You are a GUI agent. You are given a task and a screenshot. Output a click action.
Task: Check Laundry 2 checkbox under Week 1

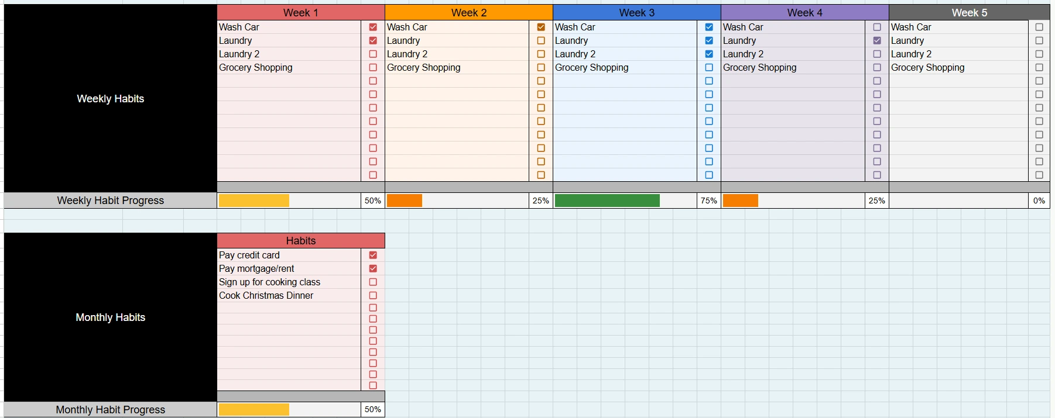[x=373, y=54]
